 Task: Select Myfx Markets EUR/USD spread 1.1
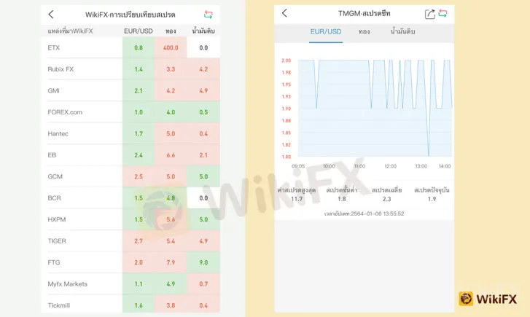139,284
